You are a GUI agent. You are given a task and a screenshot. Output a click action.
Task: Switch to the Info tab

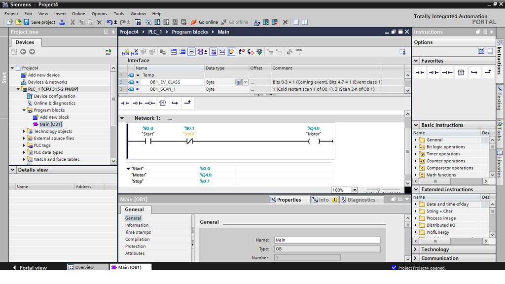click(324, 200)
